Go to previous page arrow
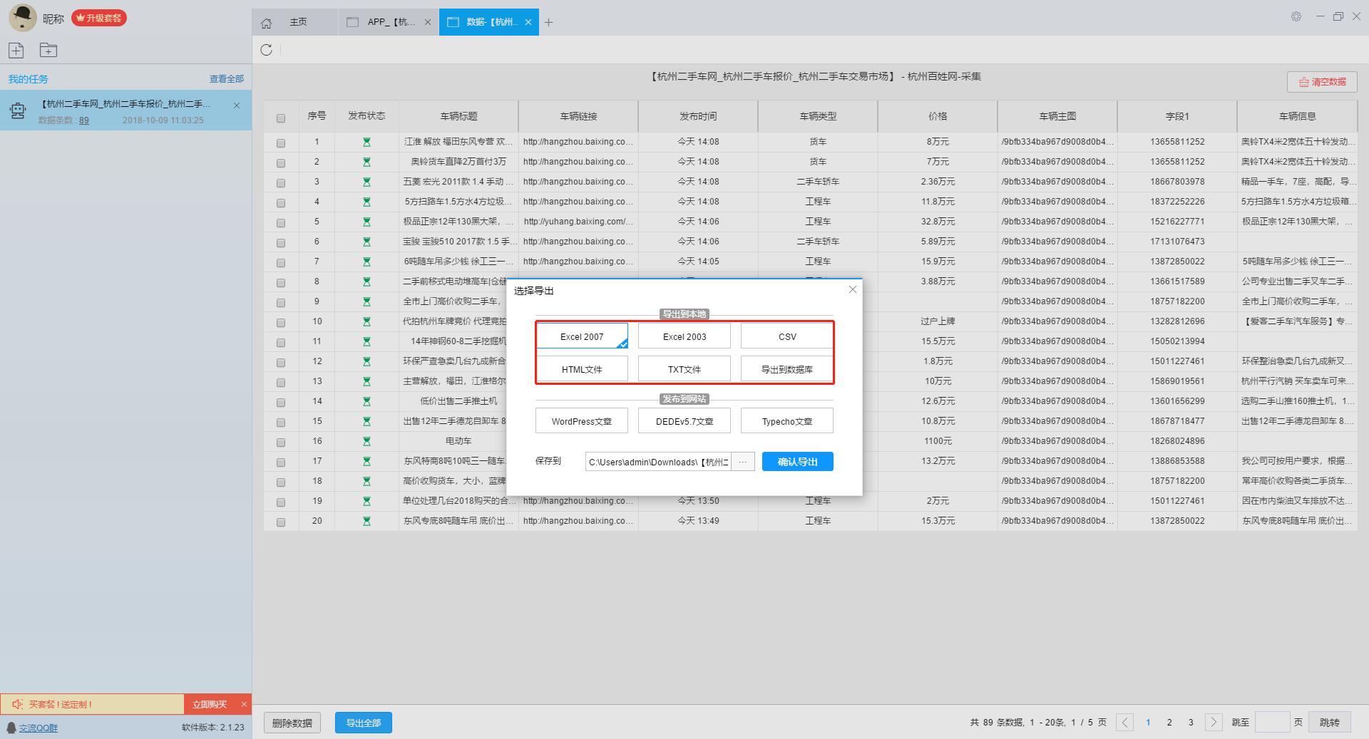The width and height of the screenshot is (1369, 739). [1124, 723]
